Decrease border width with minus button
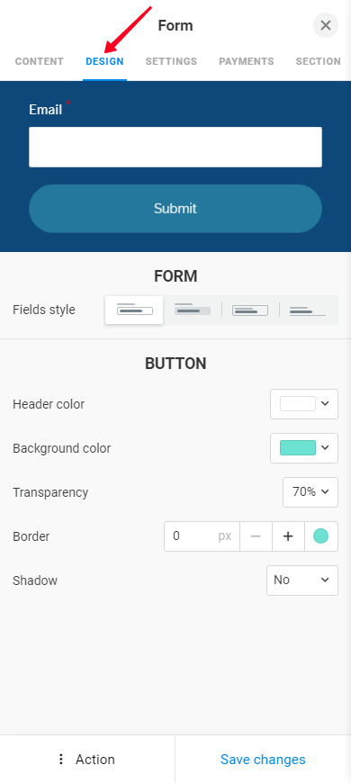 256,536
